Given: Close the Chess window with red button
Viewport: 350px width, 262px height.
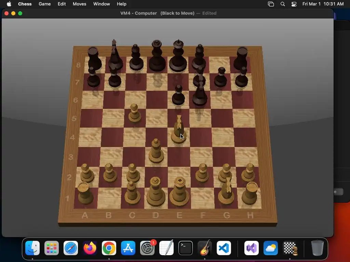Looking at the screenshot, I should 6,13.
